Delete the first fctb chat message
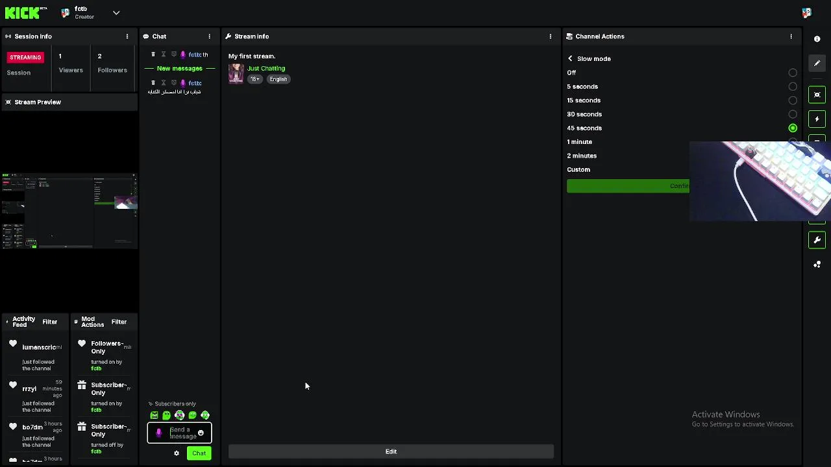 click(153, 54)
